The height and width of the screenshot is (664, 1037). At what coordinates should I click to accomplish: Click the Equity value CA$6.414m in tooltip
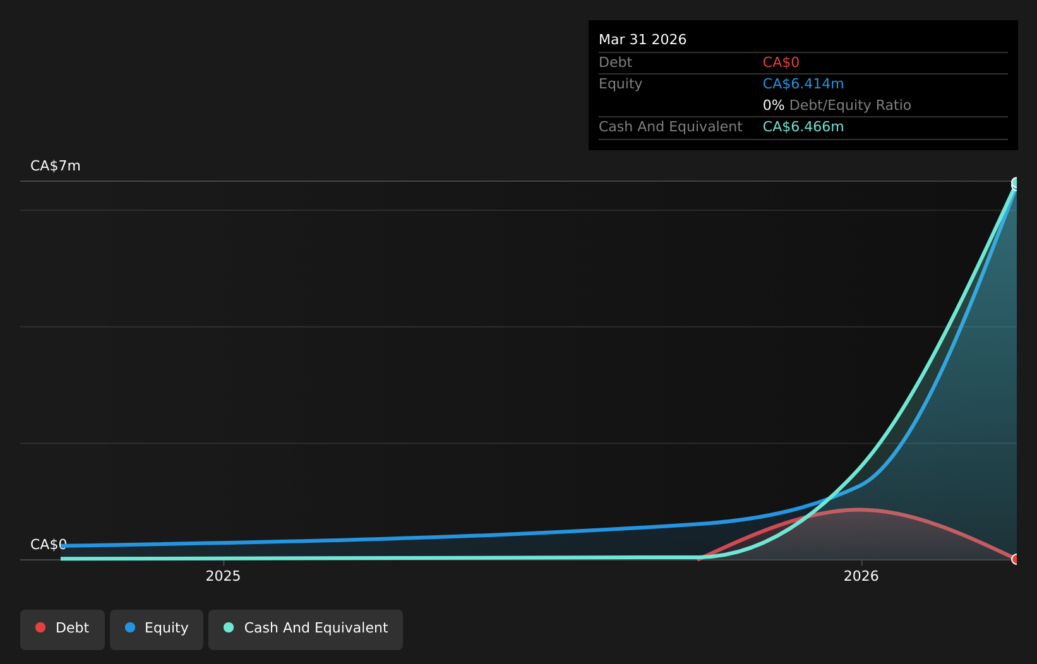tap(803, 84)
